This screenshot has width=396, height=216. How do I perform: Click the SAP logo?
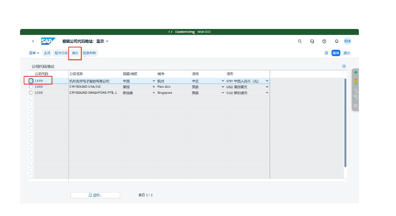(x=47, y=41)
